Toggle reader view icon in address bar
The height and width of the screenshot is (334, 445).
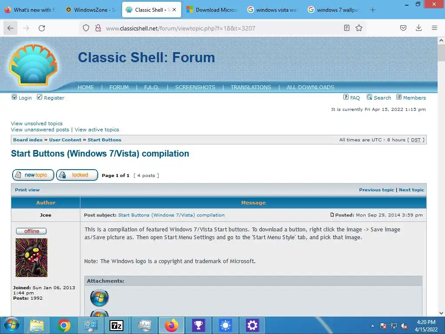click(346, 28)
